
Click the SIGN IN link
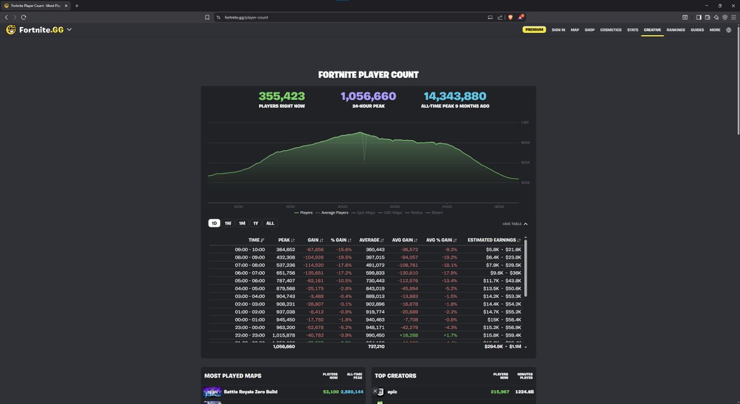click(x=558, y=30)
